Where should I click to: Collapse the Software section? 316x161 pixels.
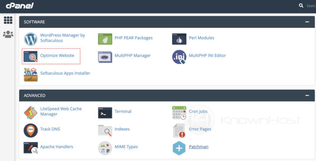(x=307, y=22)
